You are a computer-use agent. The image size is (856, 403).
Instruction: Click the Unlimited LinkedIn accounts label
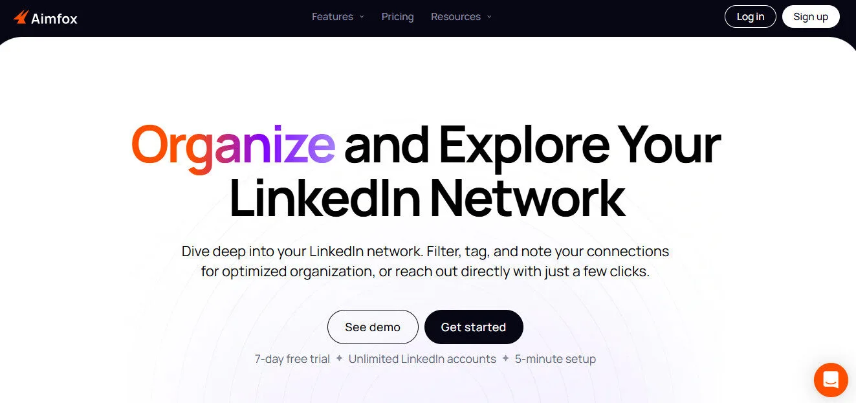(423, 359)
